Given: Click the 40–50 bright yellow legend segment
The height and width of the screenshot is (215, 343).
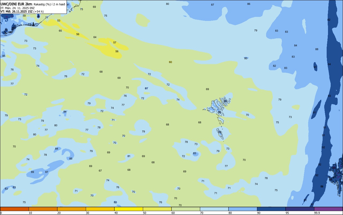Looking at the screenshot, I should coord(129,209).
